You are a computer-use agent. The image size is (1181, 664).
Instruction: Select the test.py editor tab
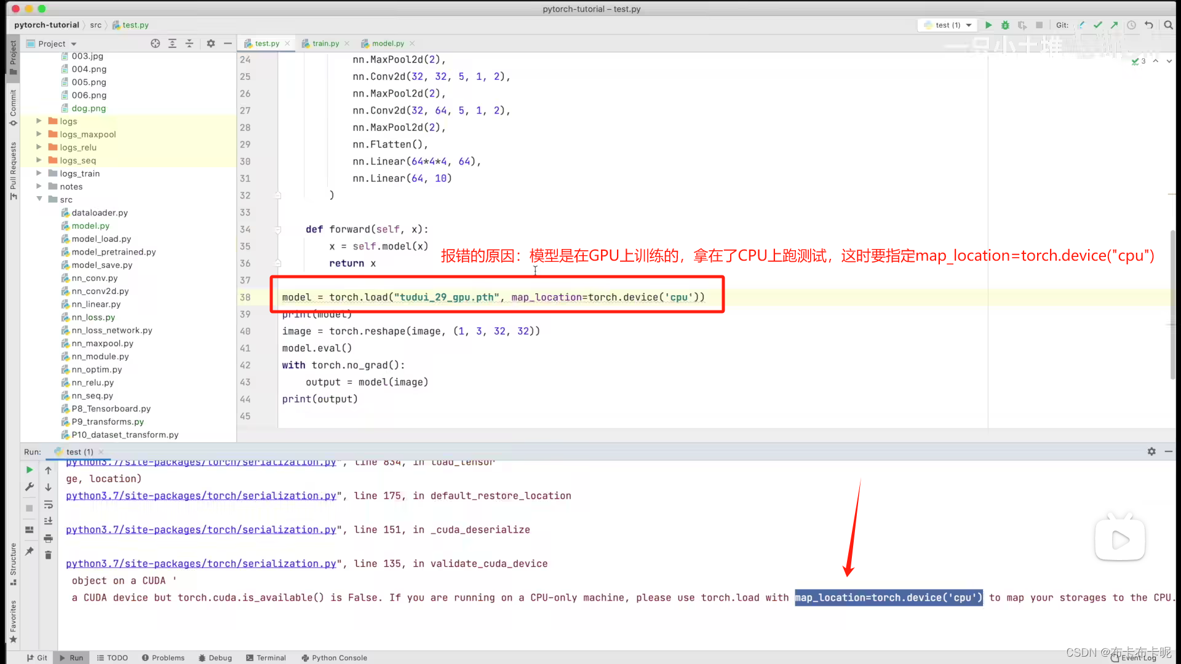coord(266,44)
